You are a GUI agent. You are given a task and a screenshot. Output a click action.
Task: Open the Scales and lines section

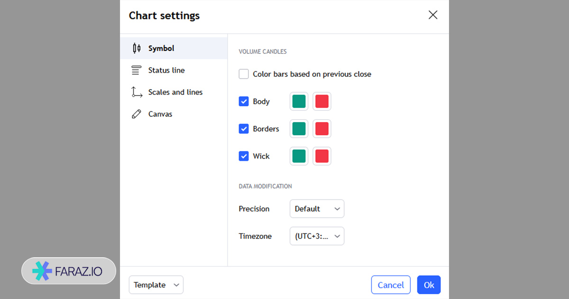point(175,92)
